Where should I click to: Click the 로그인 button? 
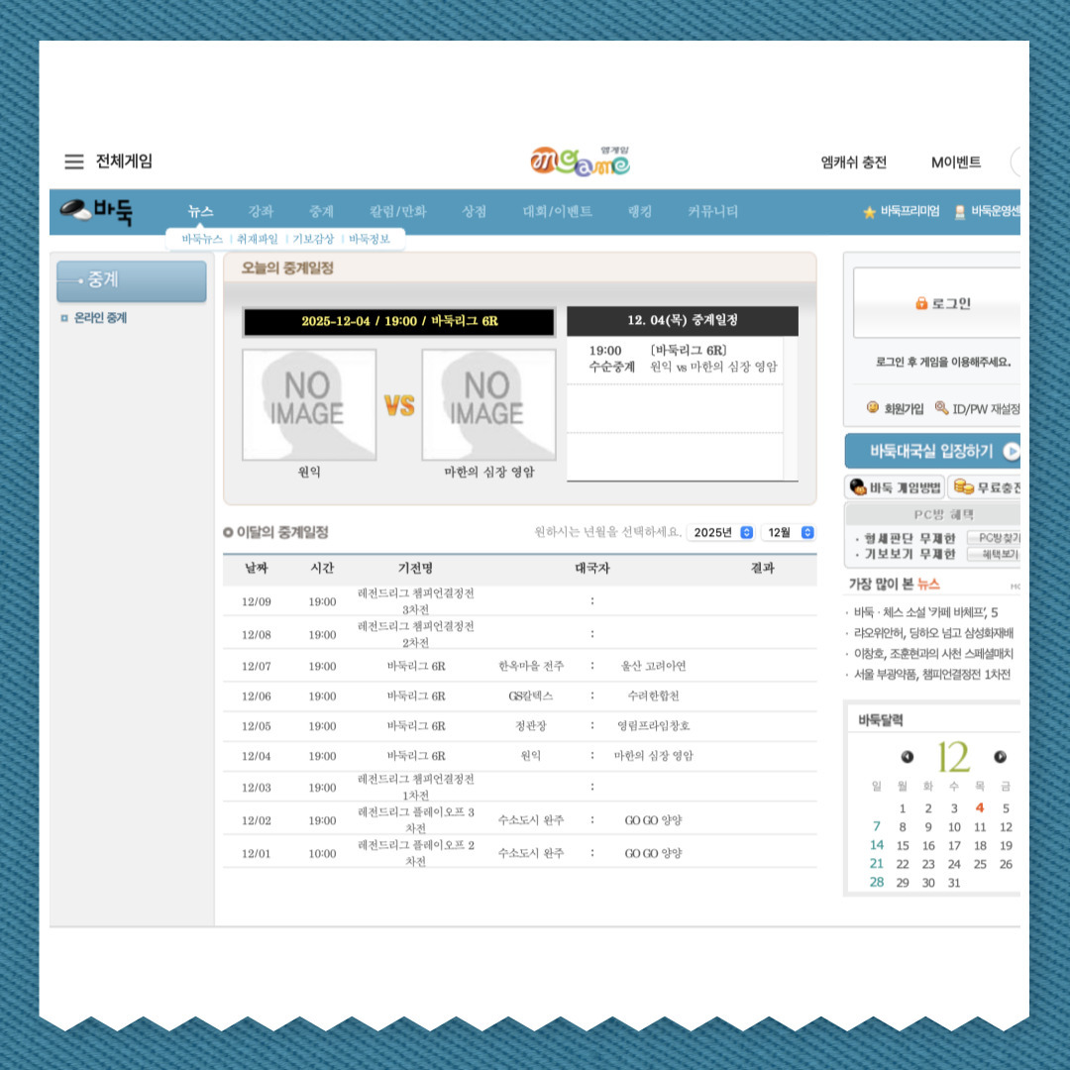936,303
